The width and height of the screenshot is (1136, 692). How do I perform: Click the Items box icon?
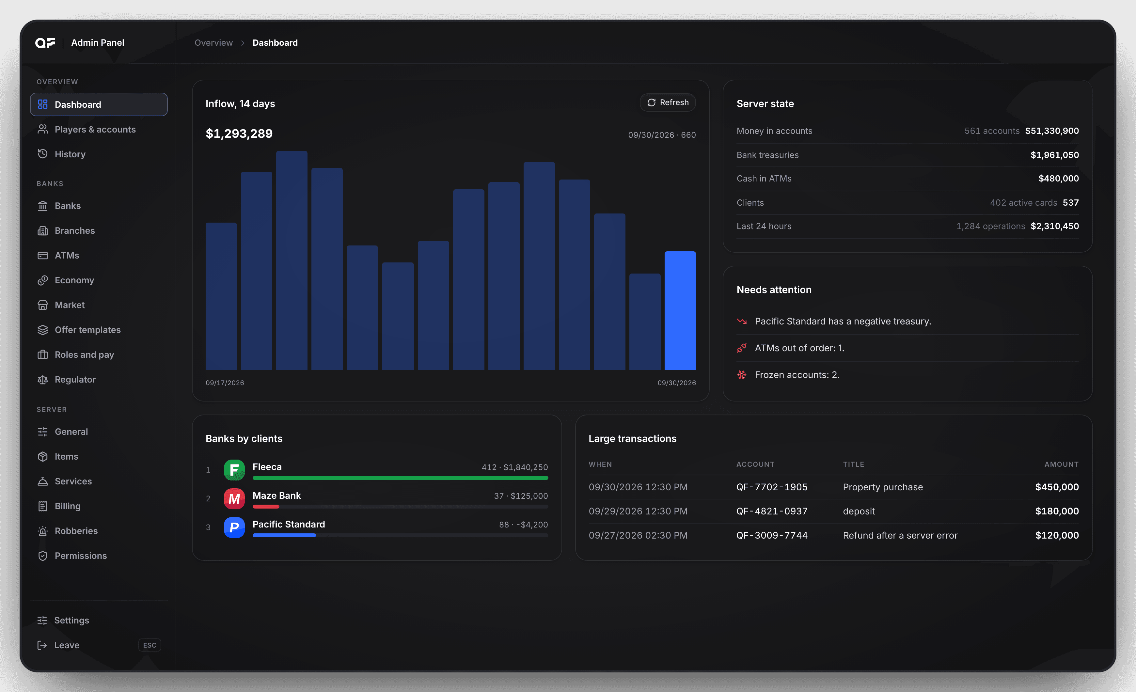[43, 456]
